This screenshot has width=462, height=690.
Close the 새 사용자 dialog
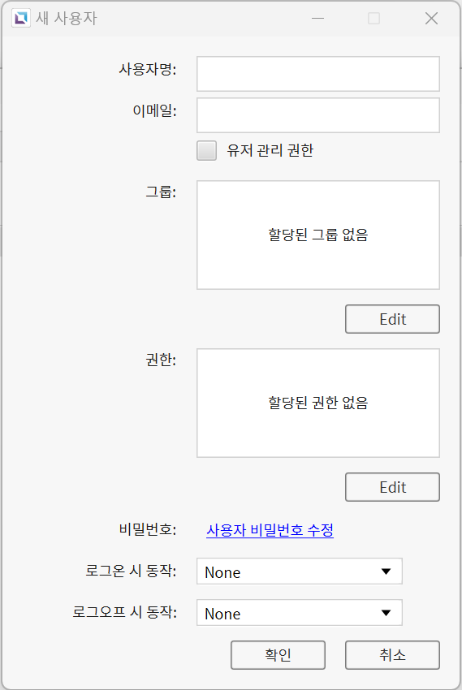(431, 18)
